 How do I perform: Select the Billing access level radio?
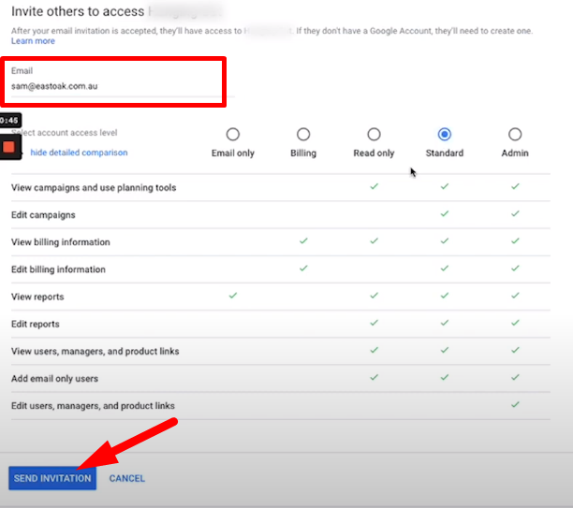(x=303, y=135)
